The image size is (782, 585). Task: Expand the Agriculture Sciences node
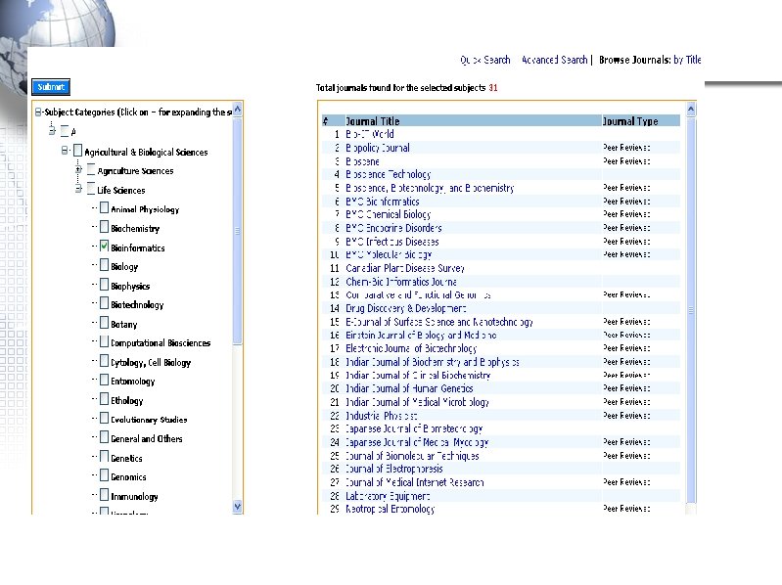click(78, 169)
